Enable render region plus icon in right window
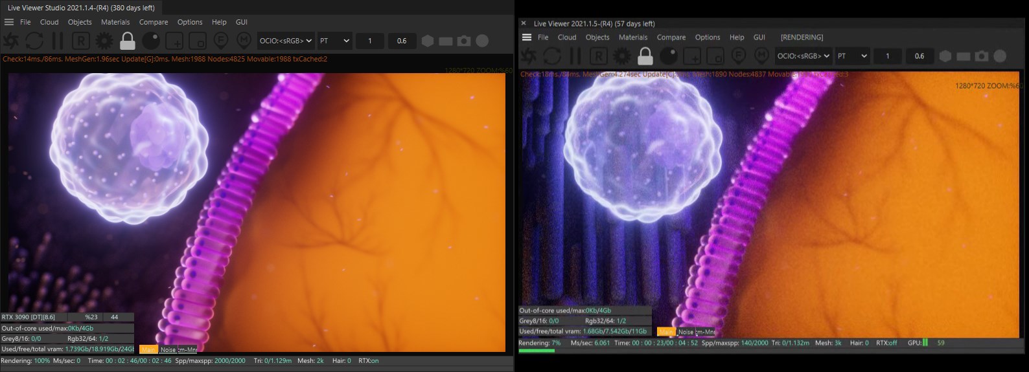Screen dimensions: 1029x372 click(x=692, y=56)
